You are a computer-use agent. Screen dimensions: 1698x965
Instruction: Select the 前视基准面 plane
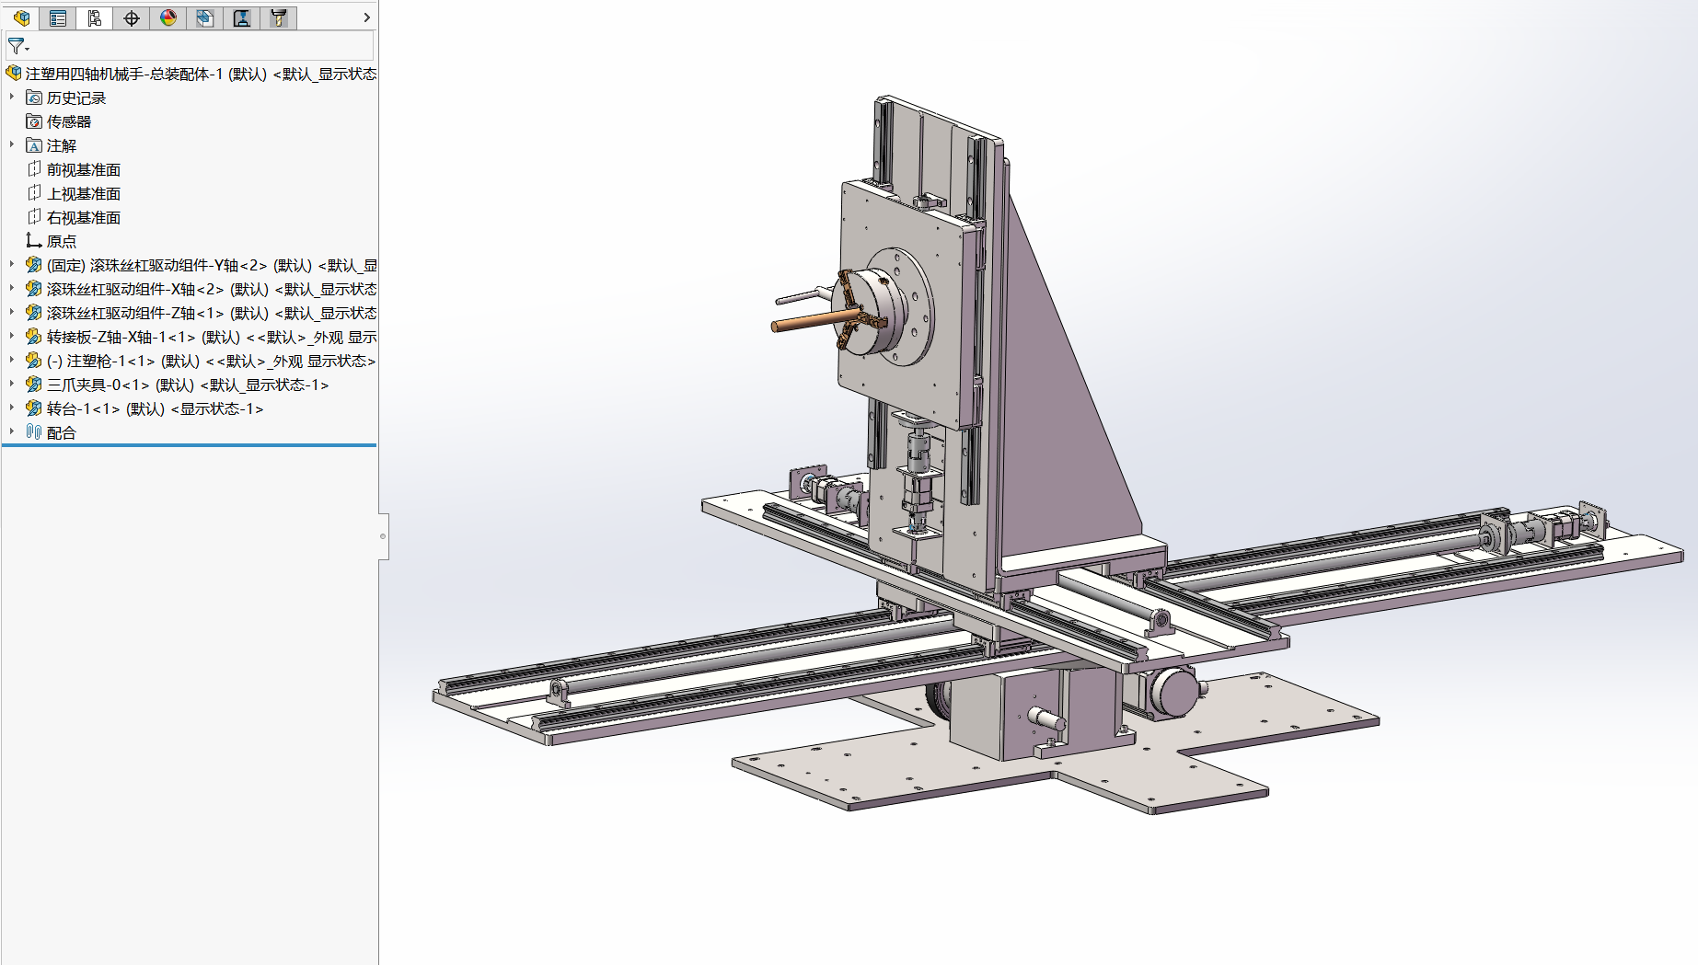tap(74, 169)
